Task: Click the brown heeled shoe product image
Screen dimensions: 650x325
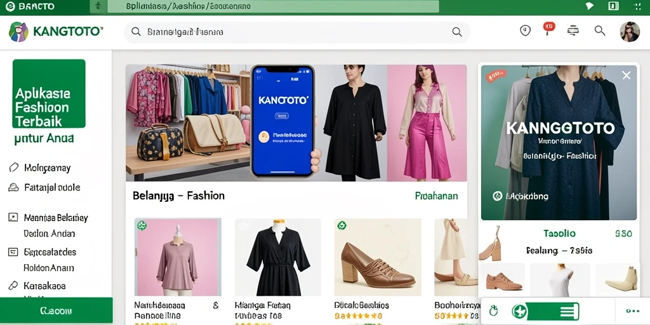Action: pyautogui.click(x=378, y=257)
